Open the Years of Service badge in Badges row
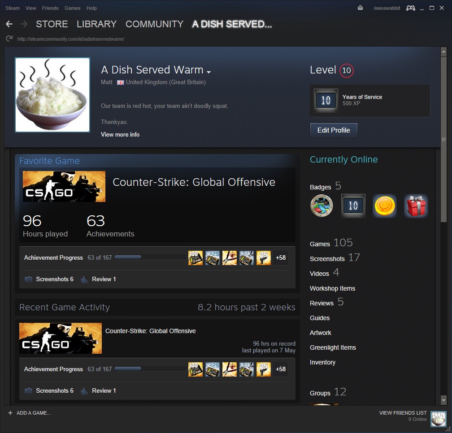Image resolution: width=452 pixels, height=433 pixels. [x=353, y=206]
